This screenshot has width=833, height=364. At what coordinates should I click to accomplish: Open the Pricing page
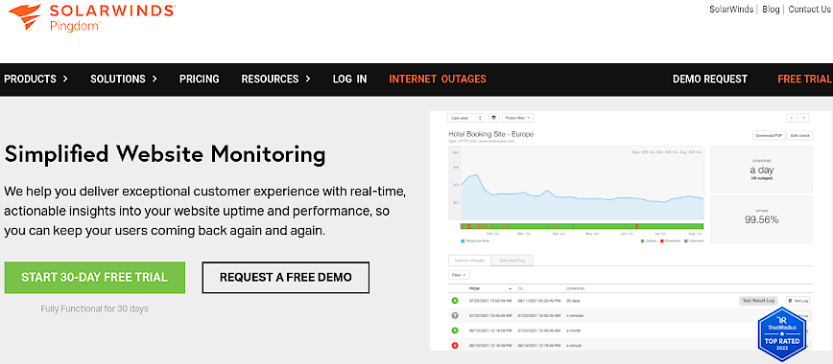(x=200, y=80)
